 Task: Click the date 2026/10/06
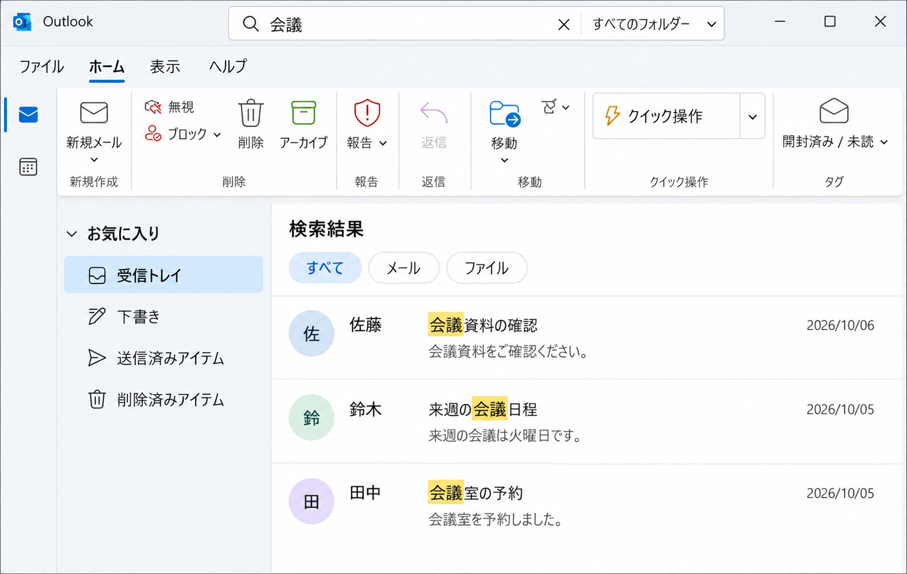[840, 326]
